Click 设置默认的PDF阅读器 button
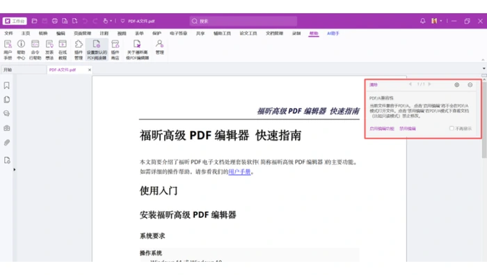Screen dimensions: 487x275 pos(97,49)
